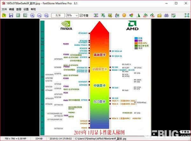Go to the next image with right arrow icon
The image size is (191, 141).
(x=25, y=15)
